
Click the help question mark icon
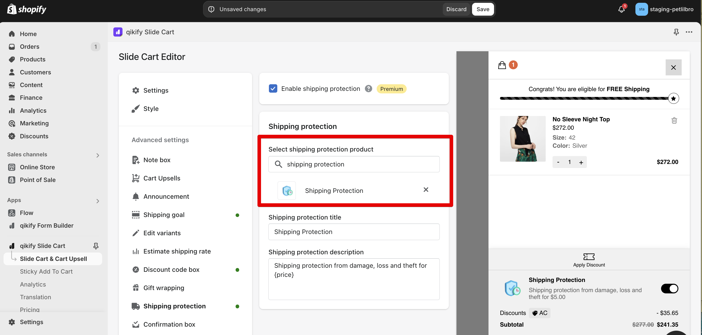[369, 89]
